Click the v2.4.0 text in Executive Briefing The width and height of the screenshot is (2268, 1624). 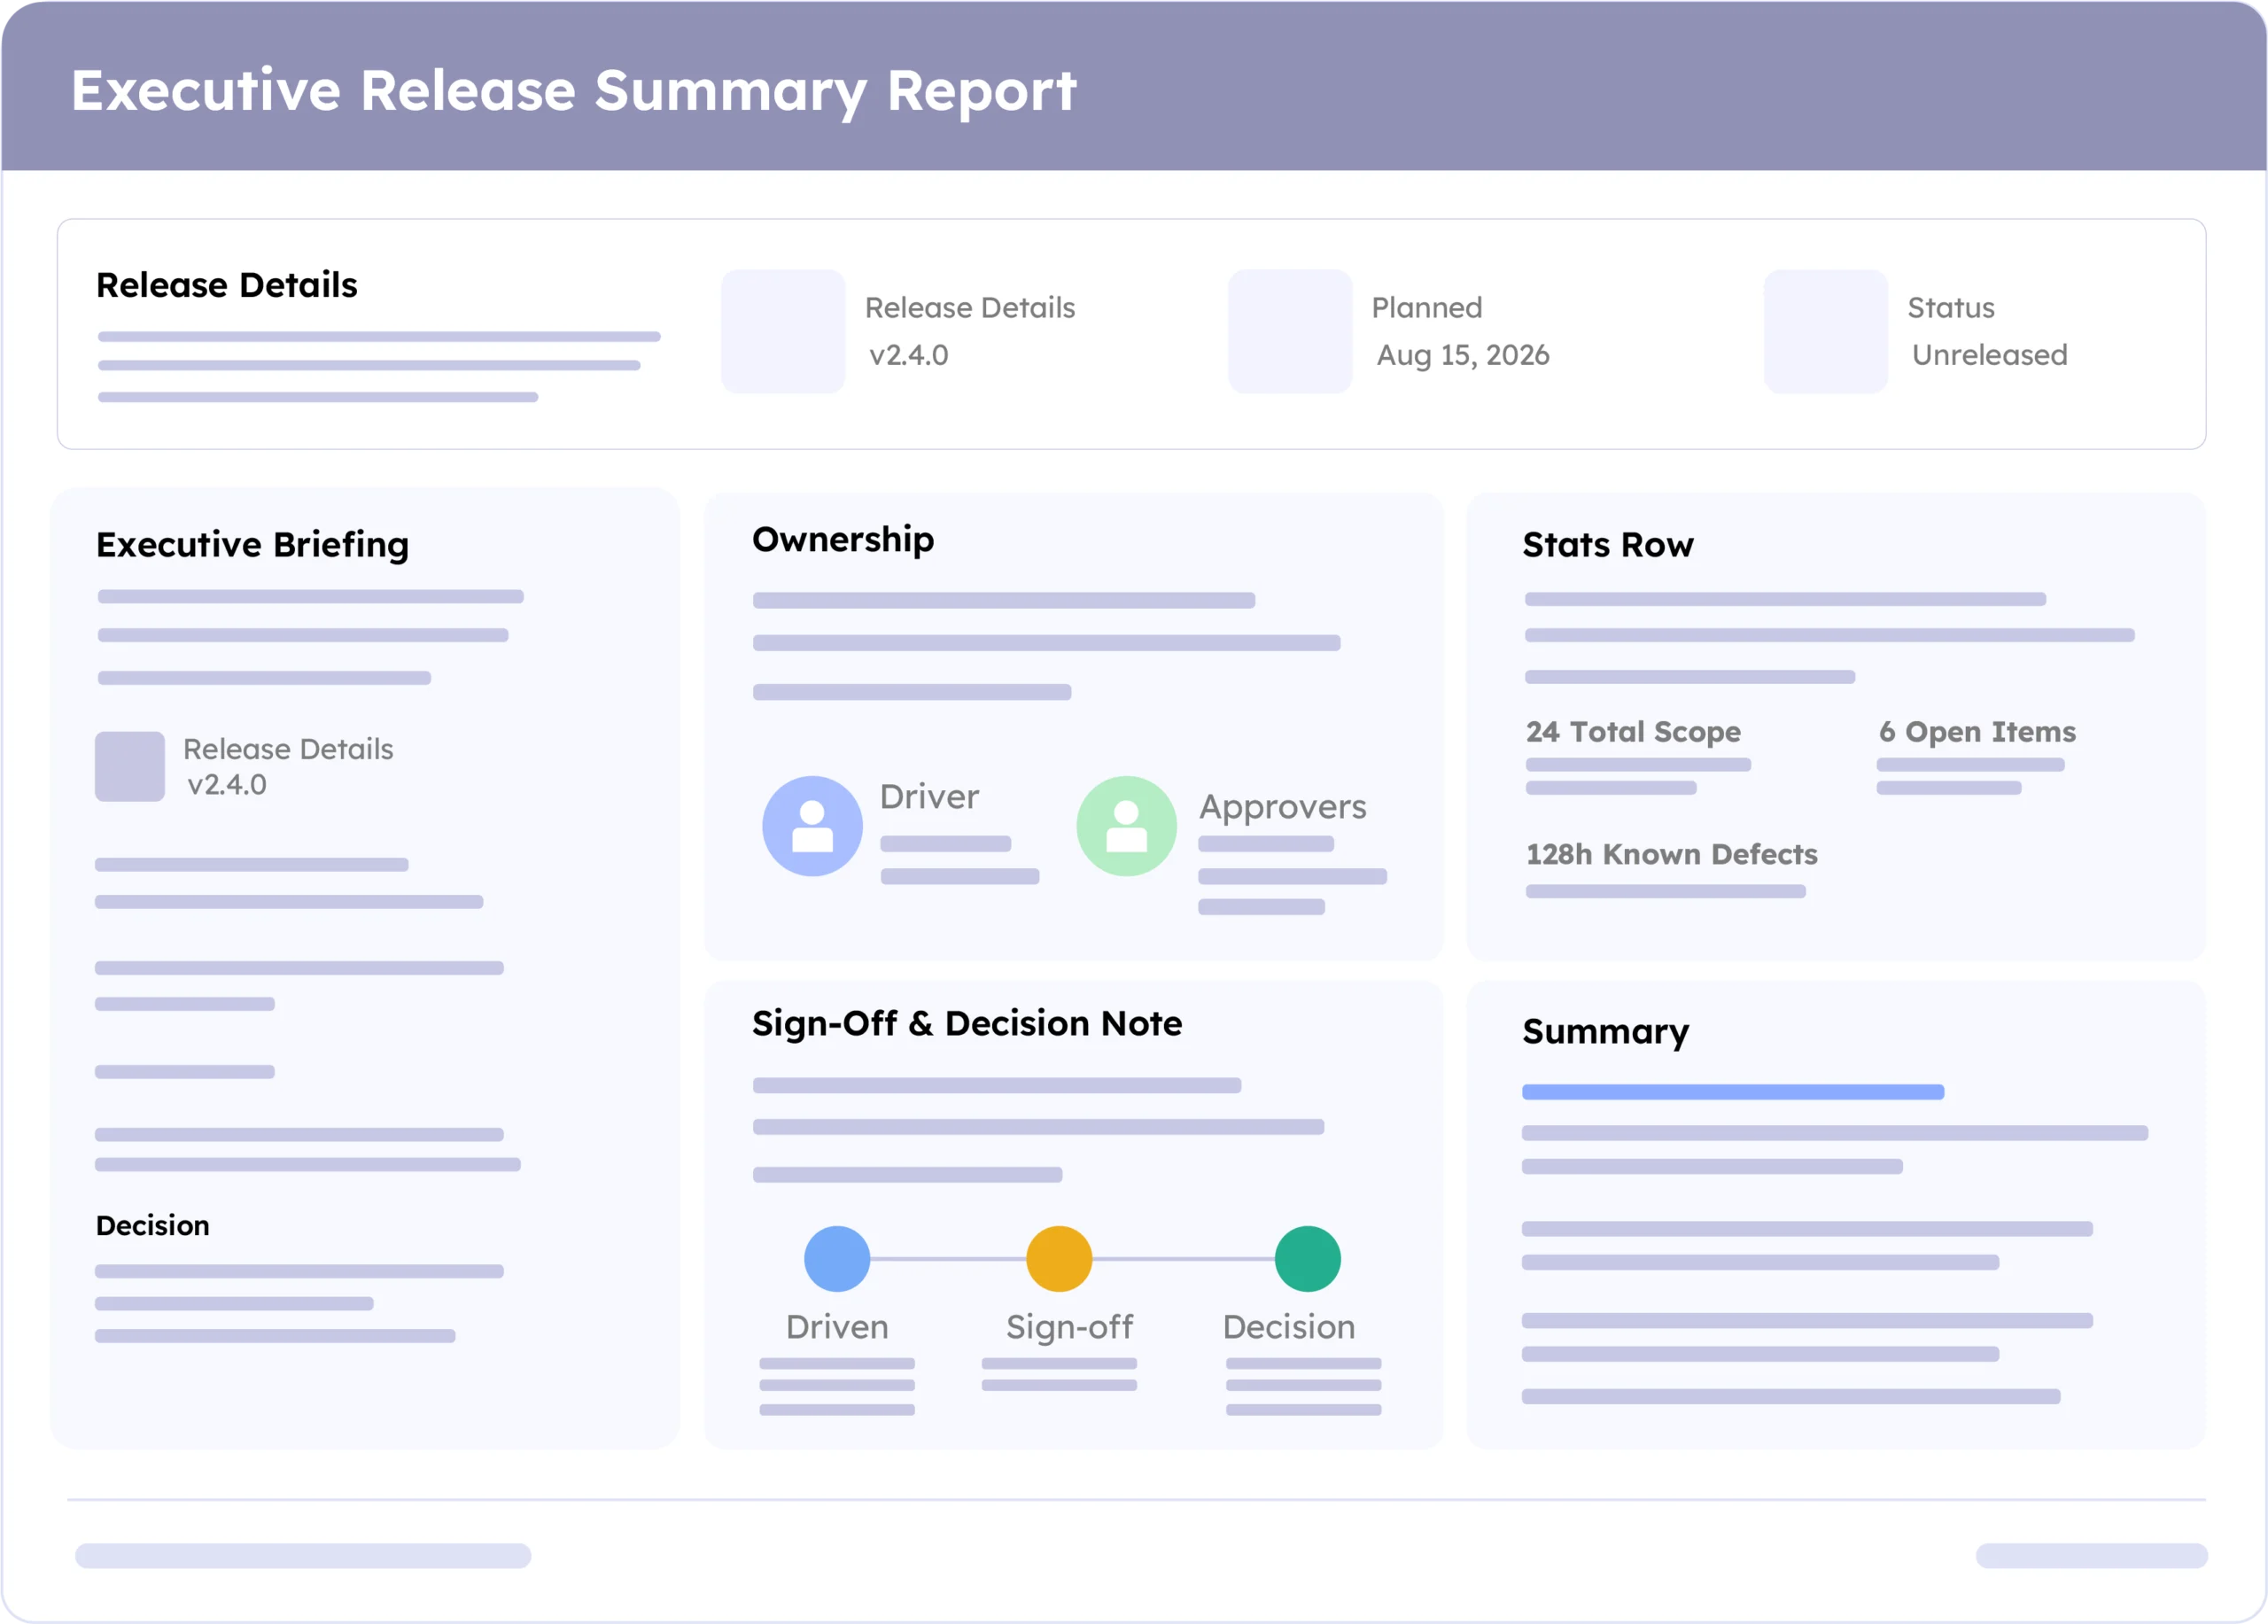(x=227, y=785)
